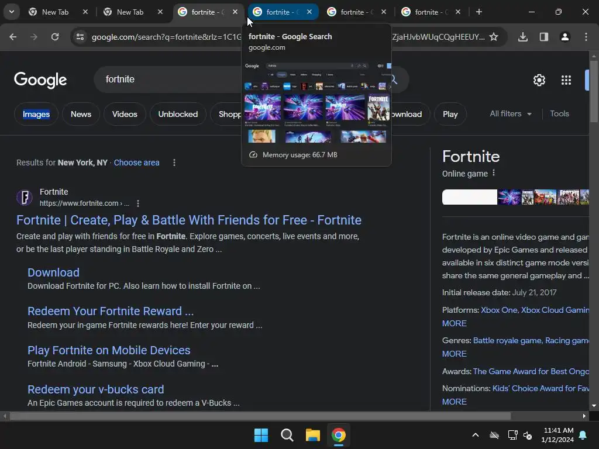This screenshot has width=599, height=449.
Task: Open Fortnite knowledge panel more options
Action: point(494,173)
